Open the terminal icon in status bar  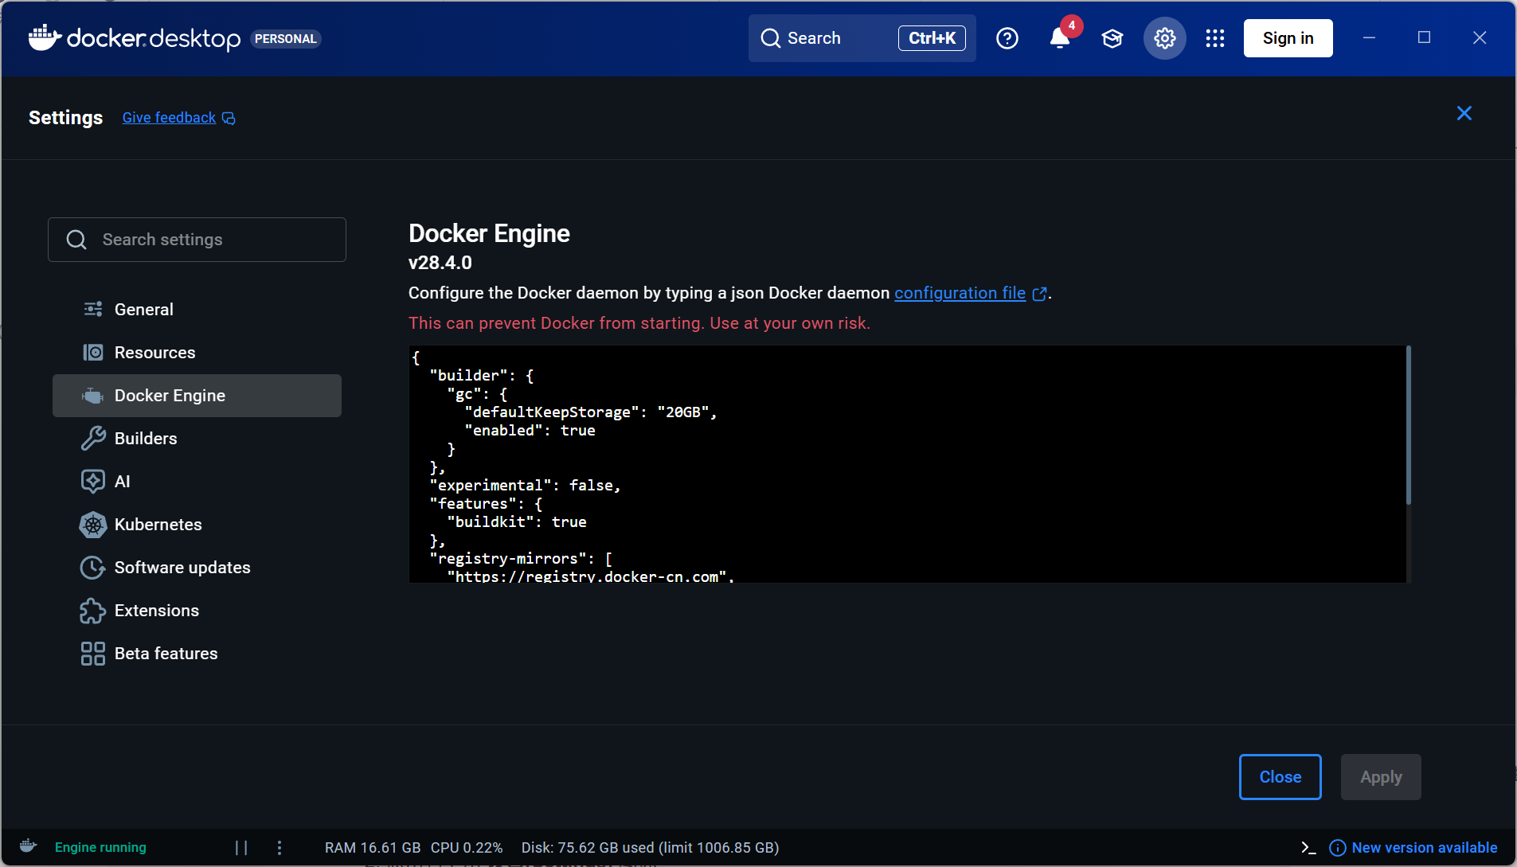[1308, 847]
